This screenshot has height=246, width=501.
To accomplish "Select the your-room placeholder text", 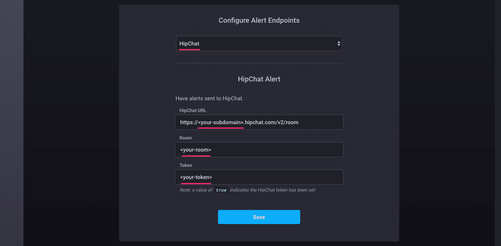I will pyautogui.click(x=196, y=150).
